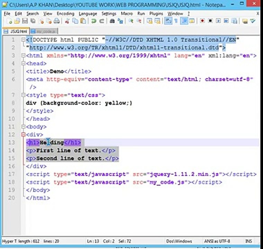Viewport: 263px width, 249px height.
Task: Collapse the DOCTYPE fold on line 1
Action: [x=24, y=40]
